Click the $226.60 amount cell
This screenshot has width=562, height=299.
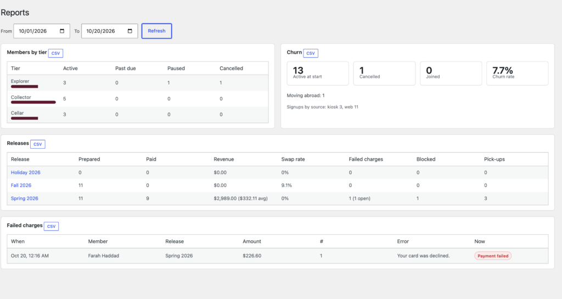pyautogui.click(x=252, y=256)
